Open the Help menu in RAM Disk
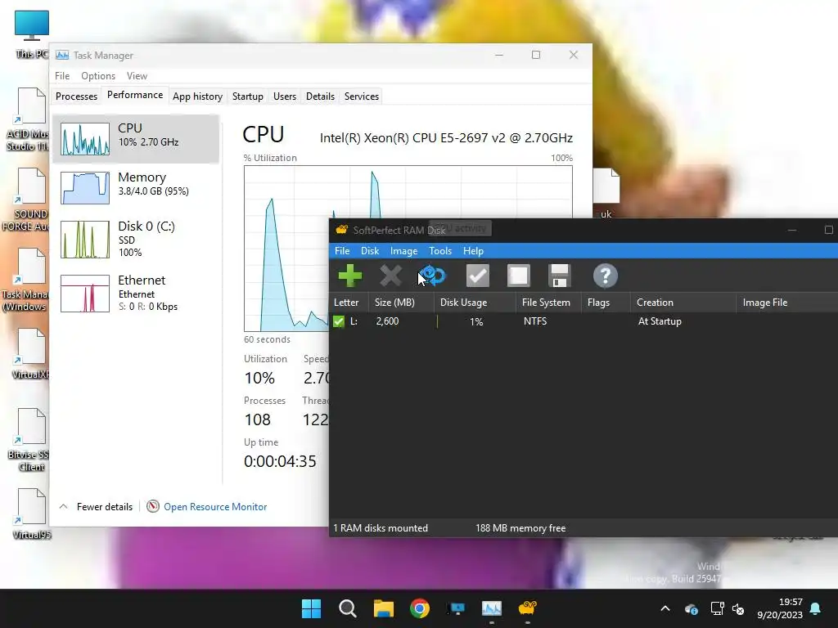This screenshot has width=838, height=628. [474, 251]
